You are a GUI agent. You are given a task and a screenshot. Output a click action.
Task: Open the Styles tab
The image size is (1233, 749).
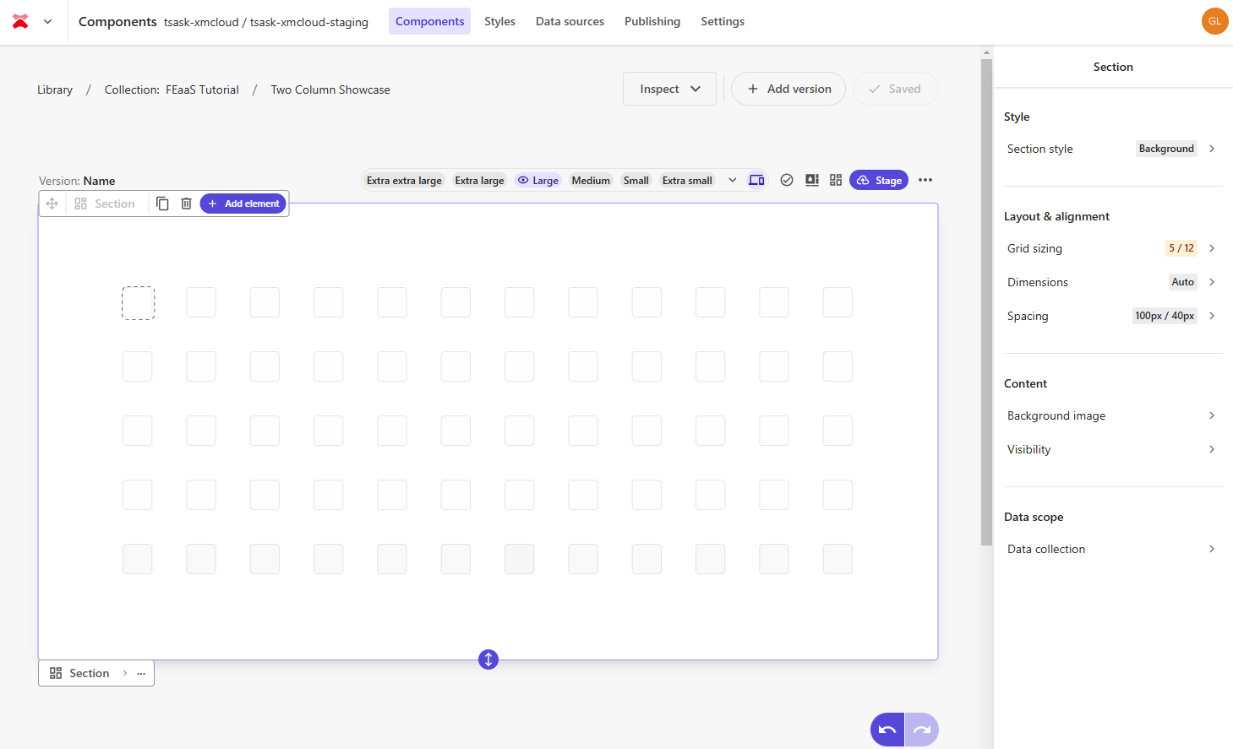[499, 21]
